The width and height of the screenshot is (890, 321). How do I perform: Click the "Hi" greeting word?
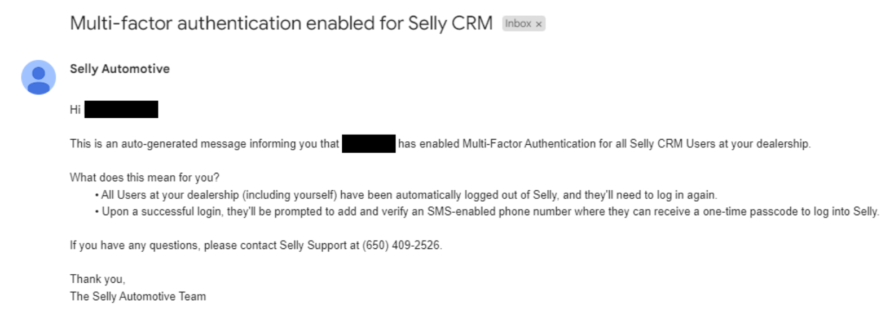[x=75, y=110]
